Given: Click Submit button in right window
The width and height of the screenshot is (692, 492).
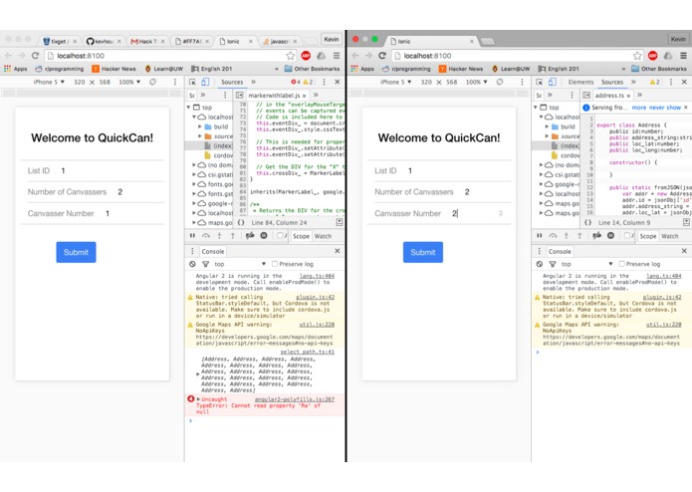Looking at the screenshot, I should [x=423, y=252].
